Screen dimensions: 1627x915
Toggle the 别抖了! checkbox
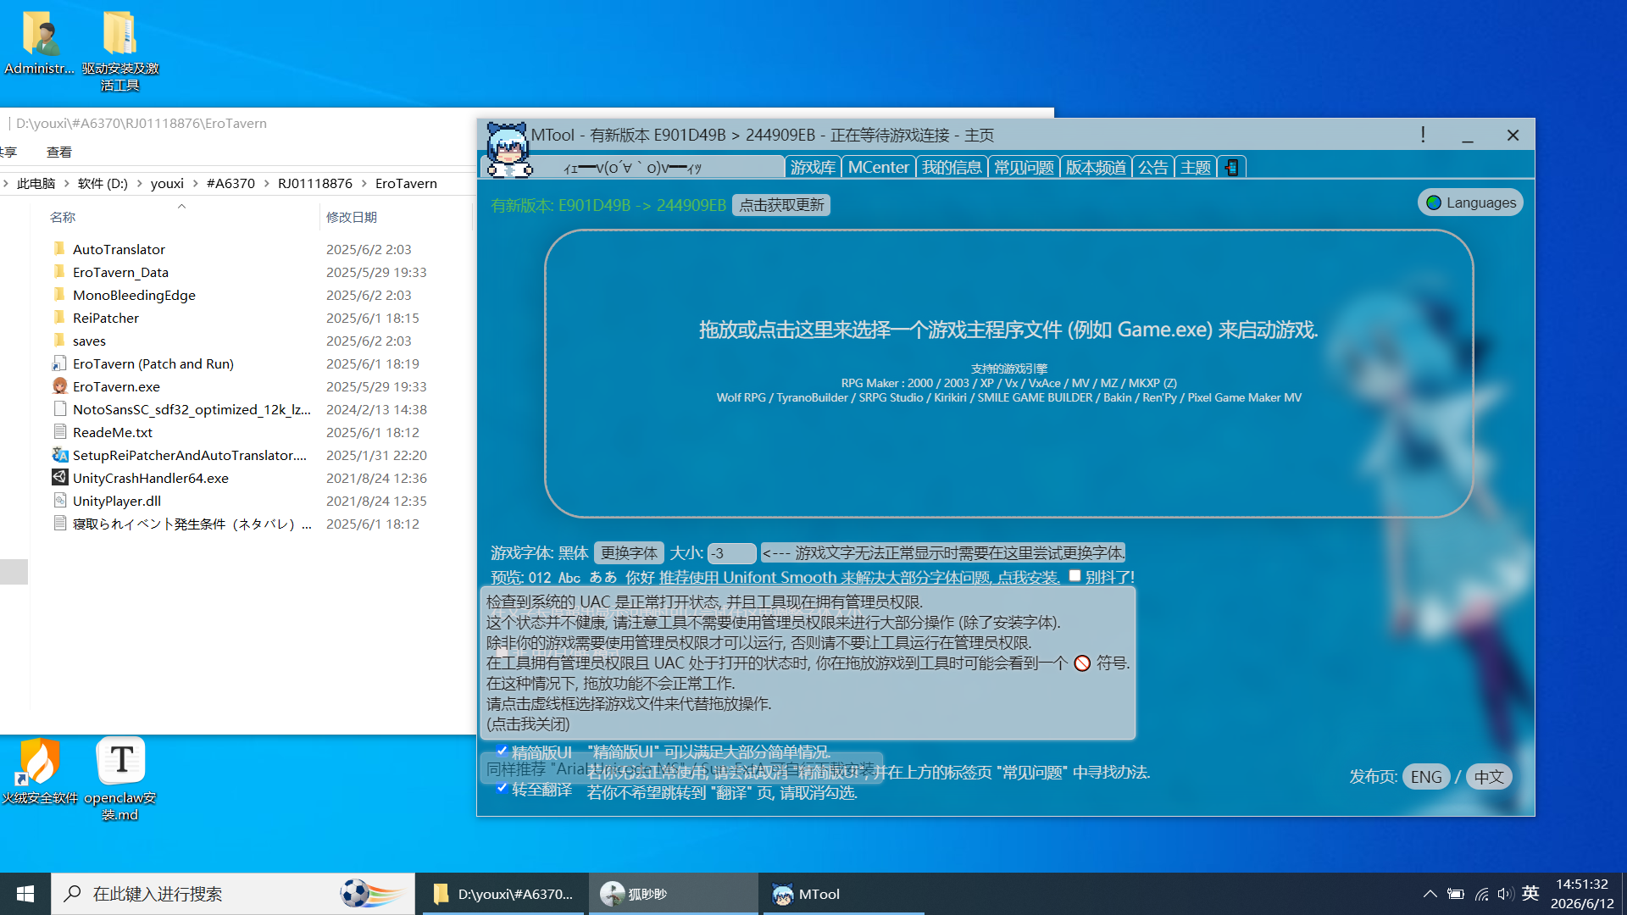pyautogui.click(x=1074, y=576)
